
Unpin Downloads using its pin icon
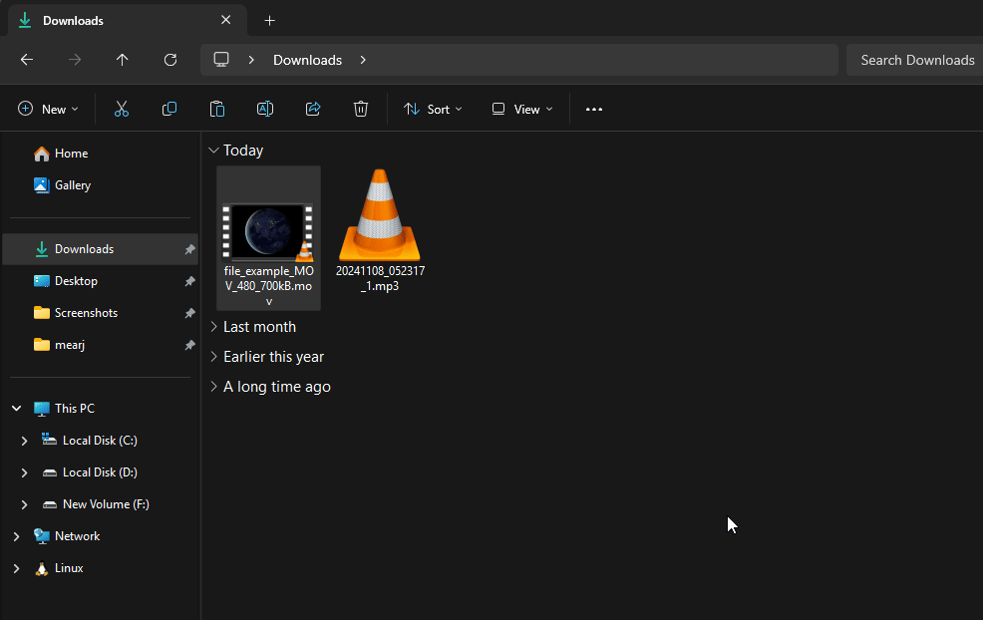click(x=189, y=249)
